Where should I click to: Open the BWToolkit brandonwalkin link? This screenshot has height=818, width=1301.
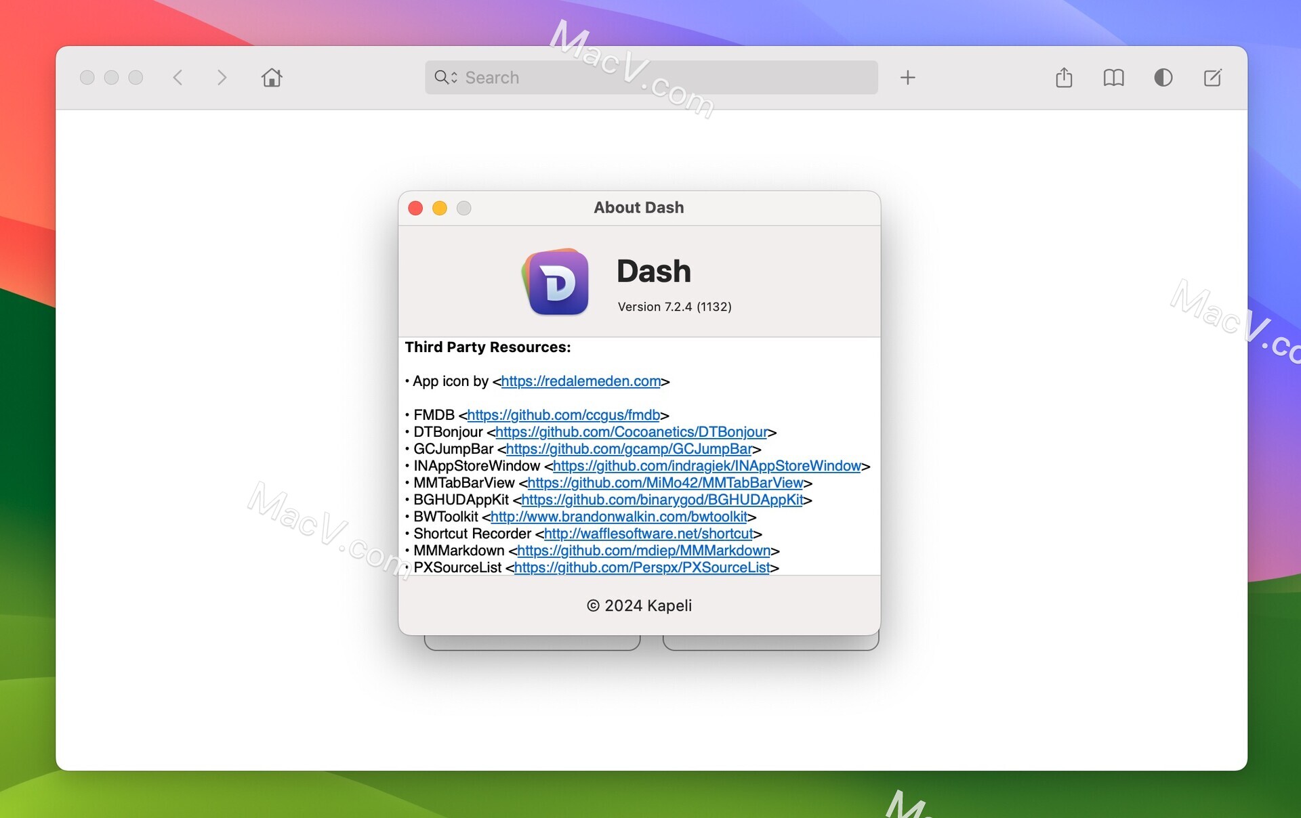pyautogui.click(x=621, y=517)
